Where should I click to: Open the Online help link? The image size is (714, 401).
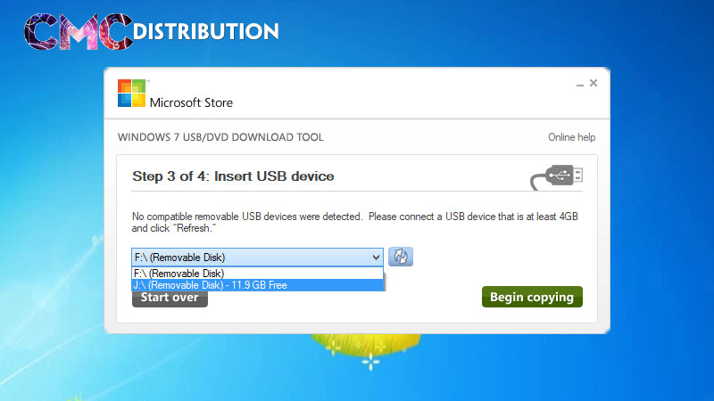click(571, 137)
